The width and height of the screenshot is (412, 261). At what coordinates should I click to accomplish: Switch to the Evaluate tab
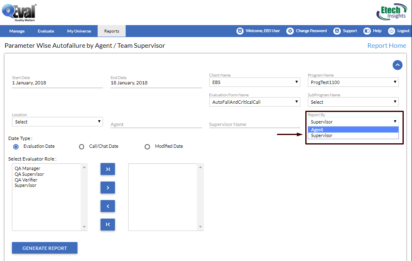[x=46, y=31]
